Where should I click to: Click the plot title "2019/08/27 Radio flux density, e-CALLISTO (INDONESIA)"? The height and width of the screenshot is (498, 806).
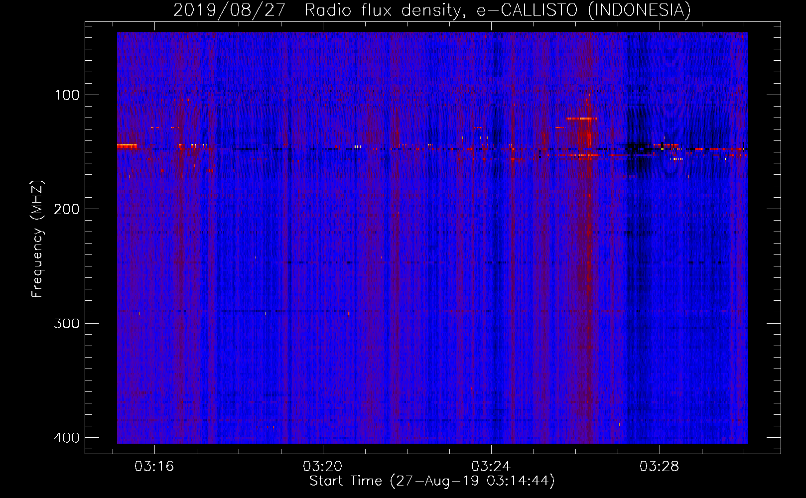(432, 10)
